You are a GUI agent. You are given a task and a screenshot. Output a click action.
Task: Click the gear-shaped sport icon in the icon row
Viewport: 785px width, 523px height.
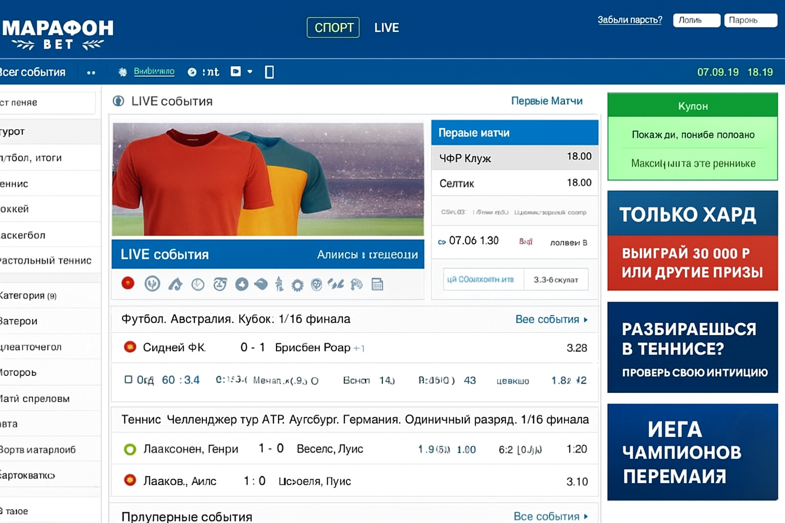click(x=298, y=283)
